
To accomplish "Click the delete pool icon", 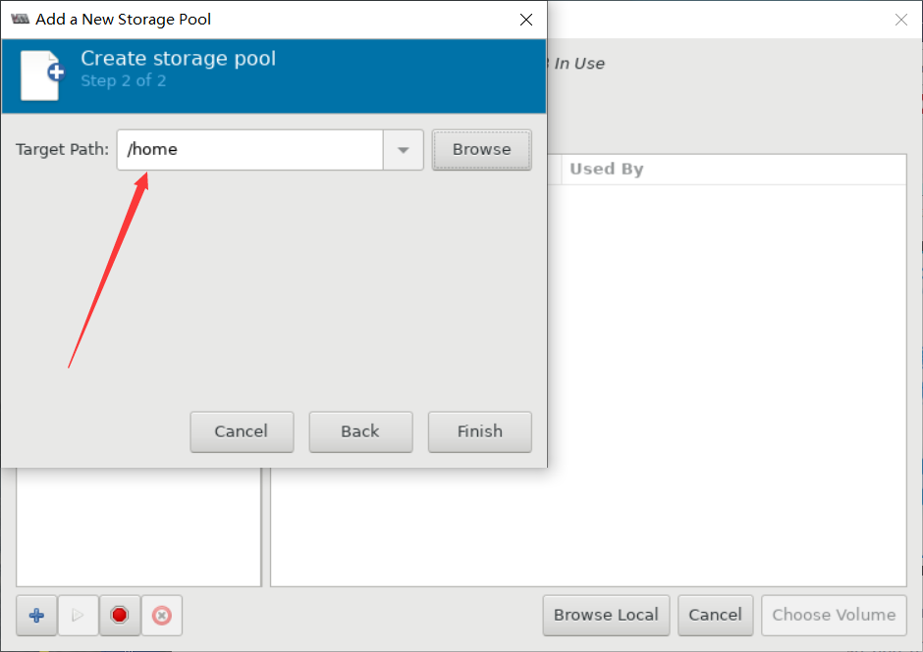I will pos(161,616).
